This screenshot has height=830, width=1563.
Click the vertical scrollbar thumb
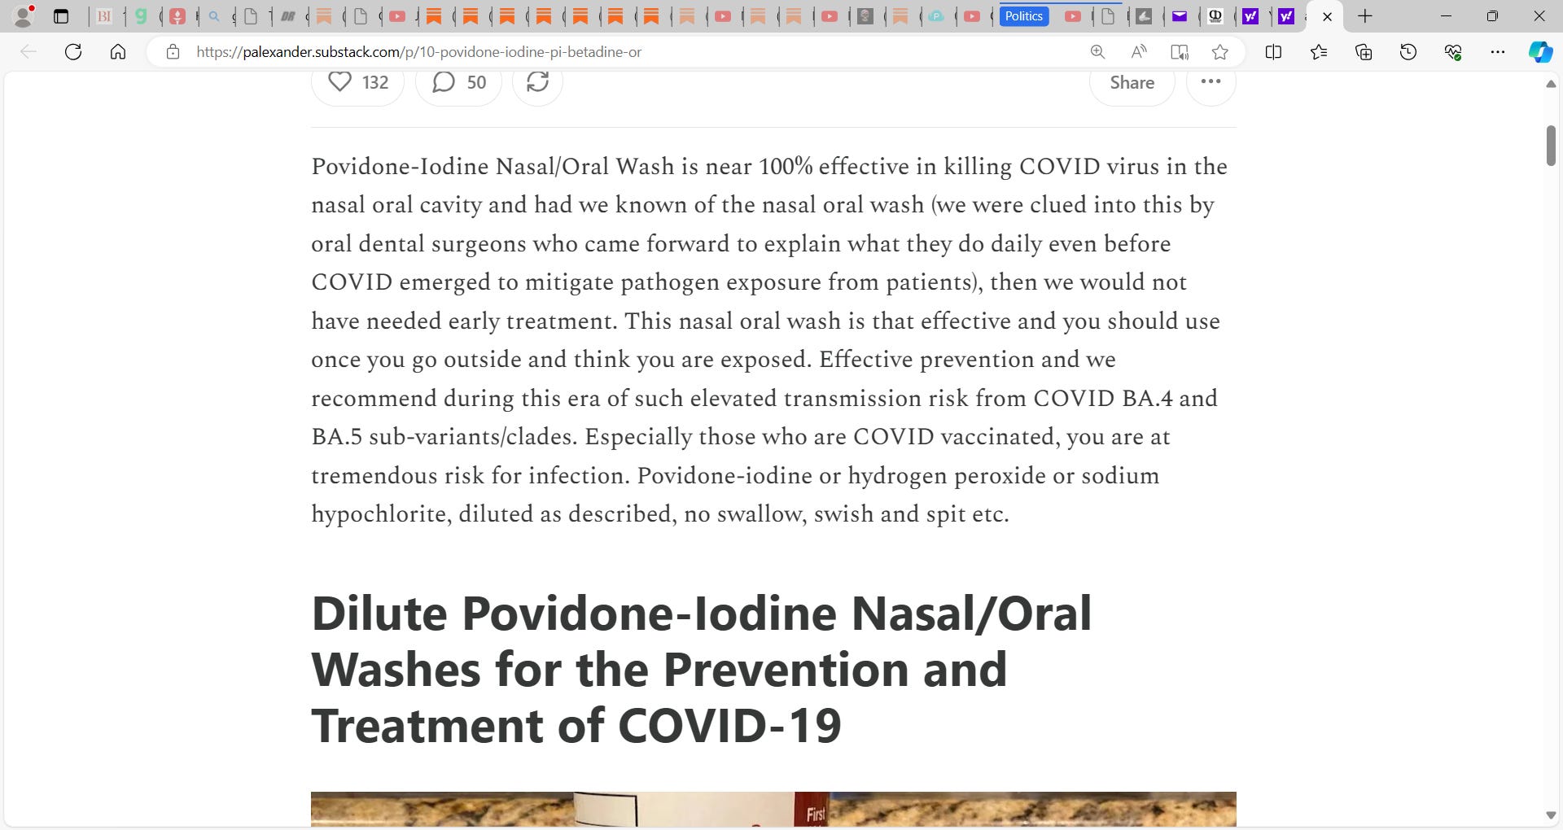pyautogui.click(x=1551, y=146)
